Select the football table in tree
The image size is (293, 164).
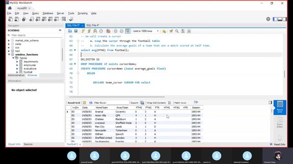coord(28,72)
